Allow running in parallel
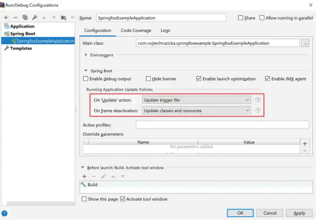The image size is (316, 221). pos(262,18)
